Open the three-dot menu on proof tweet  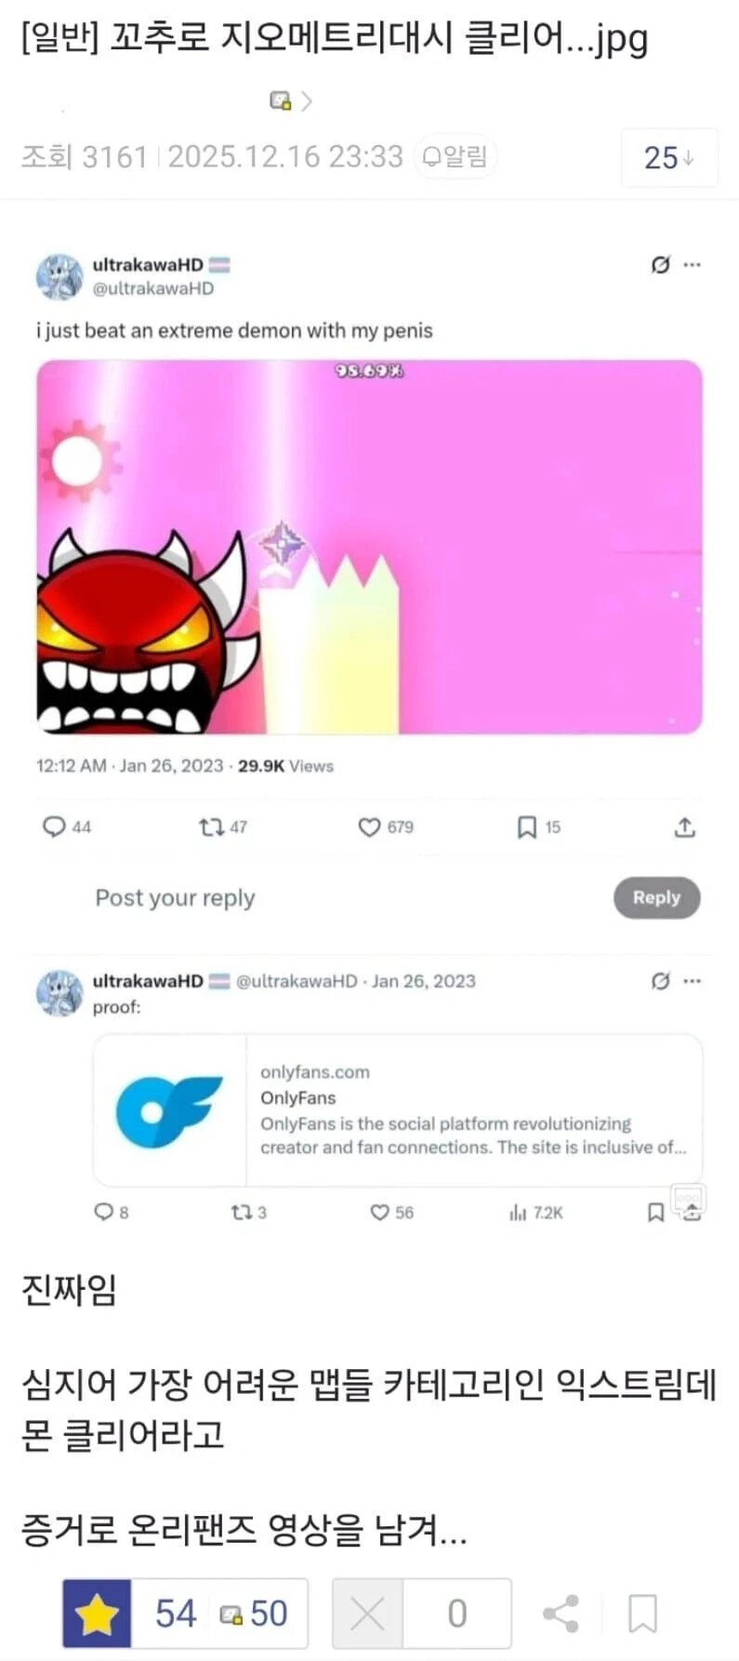(692, 981)
